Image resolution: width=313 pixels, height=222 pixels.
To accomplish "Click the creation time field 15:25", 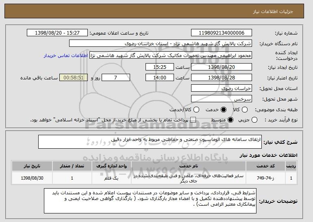I will click(160, 67).
